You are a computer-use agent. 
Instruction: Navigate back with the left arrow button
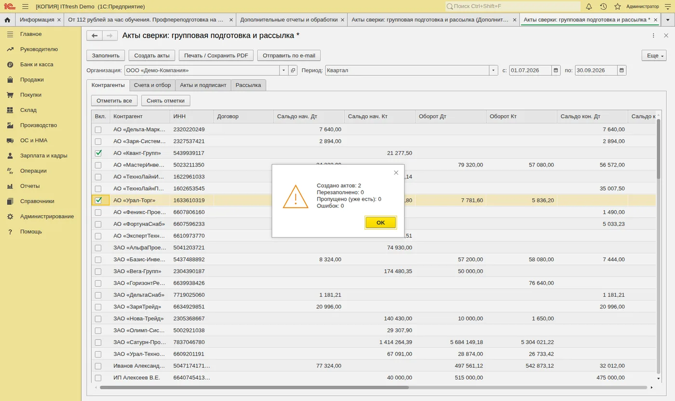[94, 36]
